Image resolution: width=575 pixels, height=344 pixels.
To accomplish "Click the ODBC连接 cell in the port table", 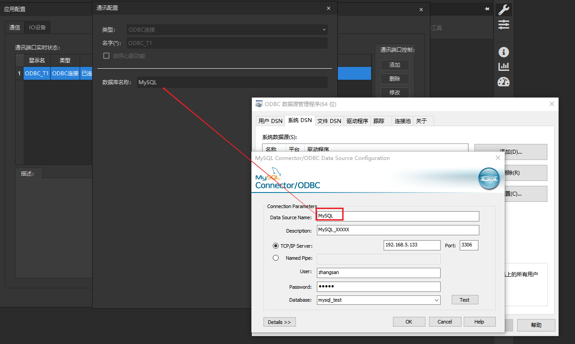I will coord(65,74).
